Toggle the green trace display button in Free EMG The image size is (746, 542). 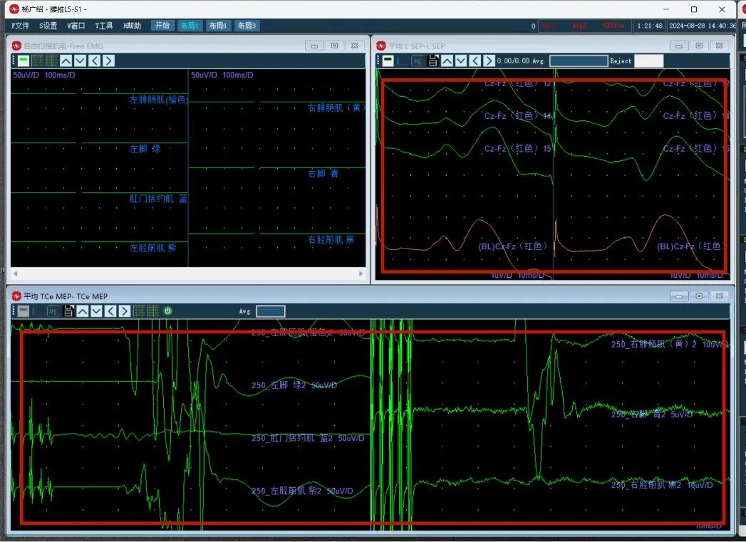tap(24, 61)
